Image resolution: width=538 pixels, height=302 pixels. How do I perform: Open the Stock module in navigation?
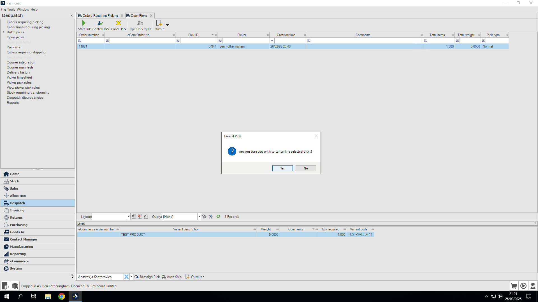[38, 181]
